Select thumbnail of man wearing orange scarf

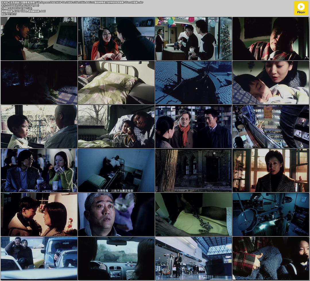193,127
